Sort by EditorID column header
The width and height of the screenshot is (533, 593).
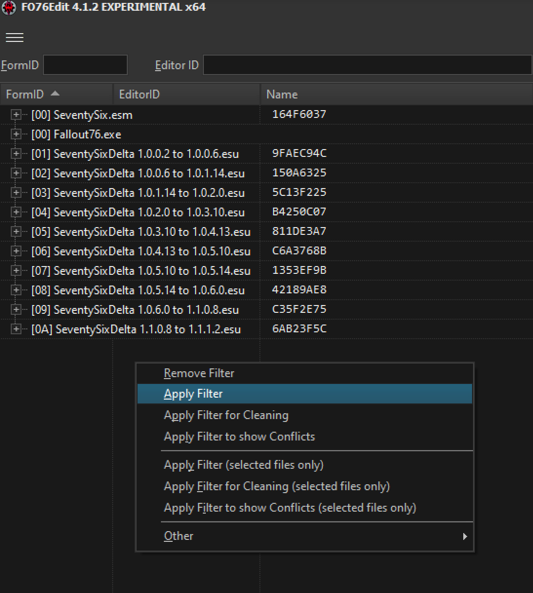[186, 94]
